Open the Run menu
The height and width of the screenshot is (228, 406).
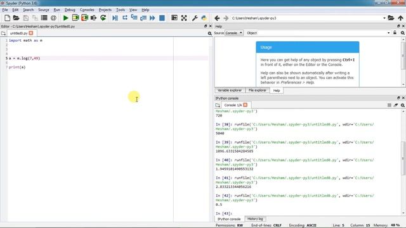[x=56, y=10]
